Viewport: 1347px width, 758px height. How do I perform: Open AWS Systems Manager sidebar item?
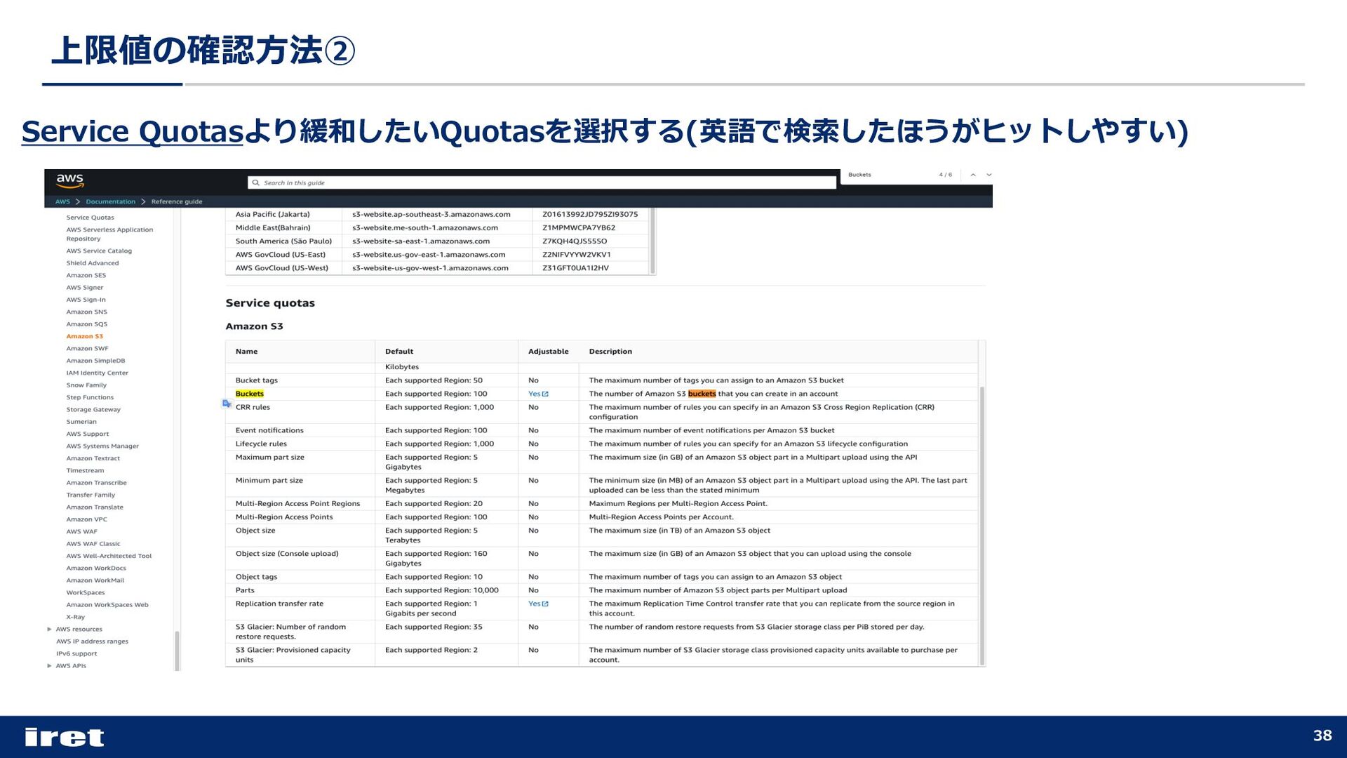pyautogui.click(x=102, y=446)
